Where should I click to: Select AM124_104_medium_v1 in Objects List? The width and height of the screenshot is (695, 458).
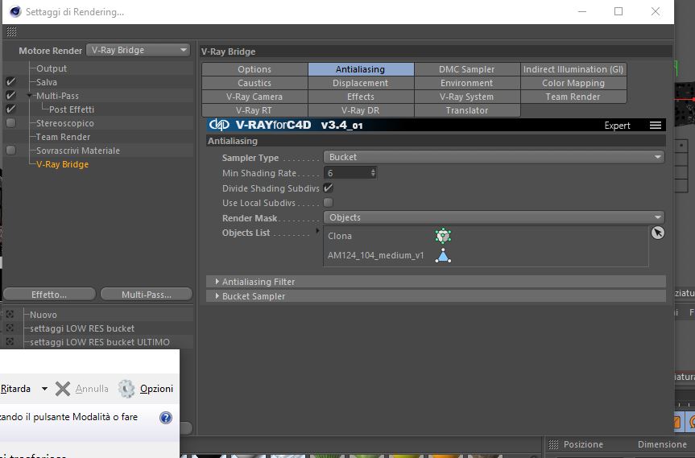click(x=376, y=256)
